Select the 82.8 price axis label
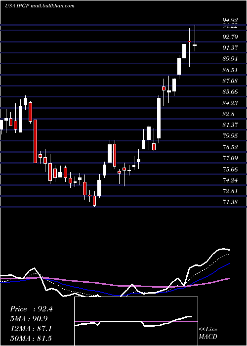The width and height of the screenshot is (247, 346). 228,114
